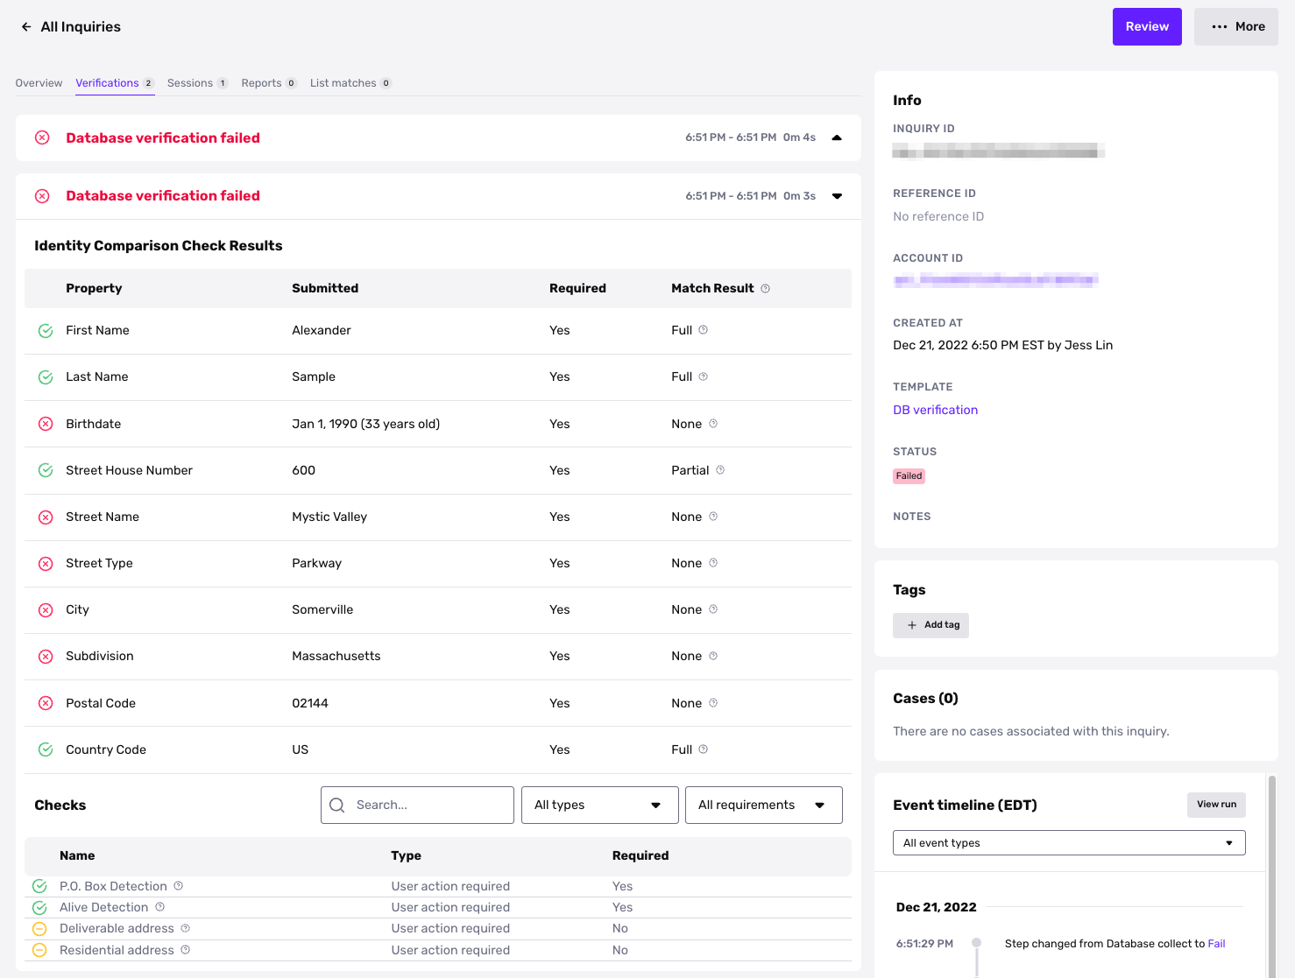The height and width of the screenshot is (978, 1295).
Task: Open the List matches tab
Action: [350, 83]
